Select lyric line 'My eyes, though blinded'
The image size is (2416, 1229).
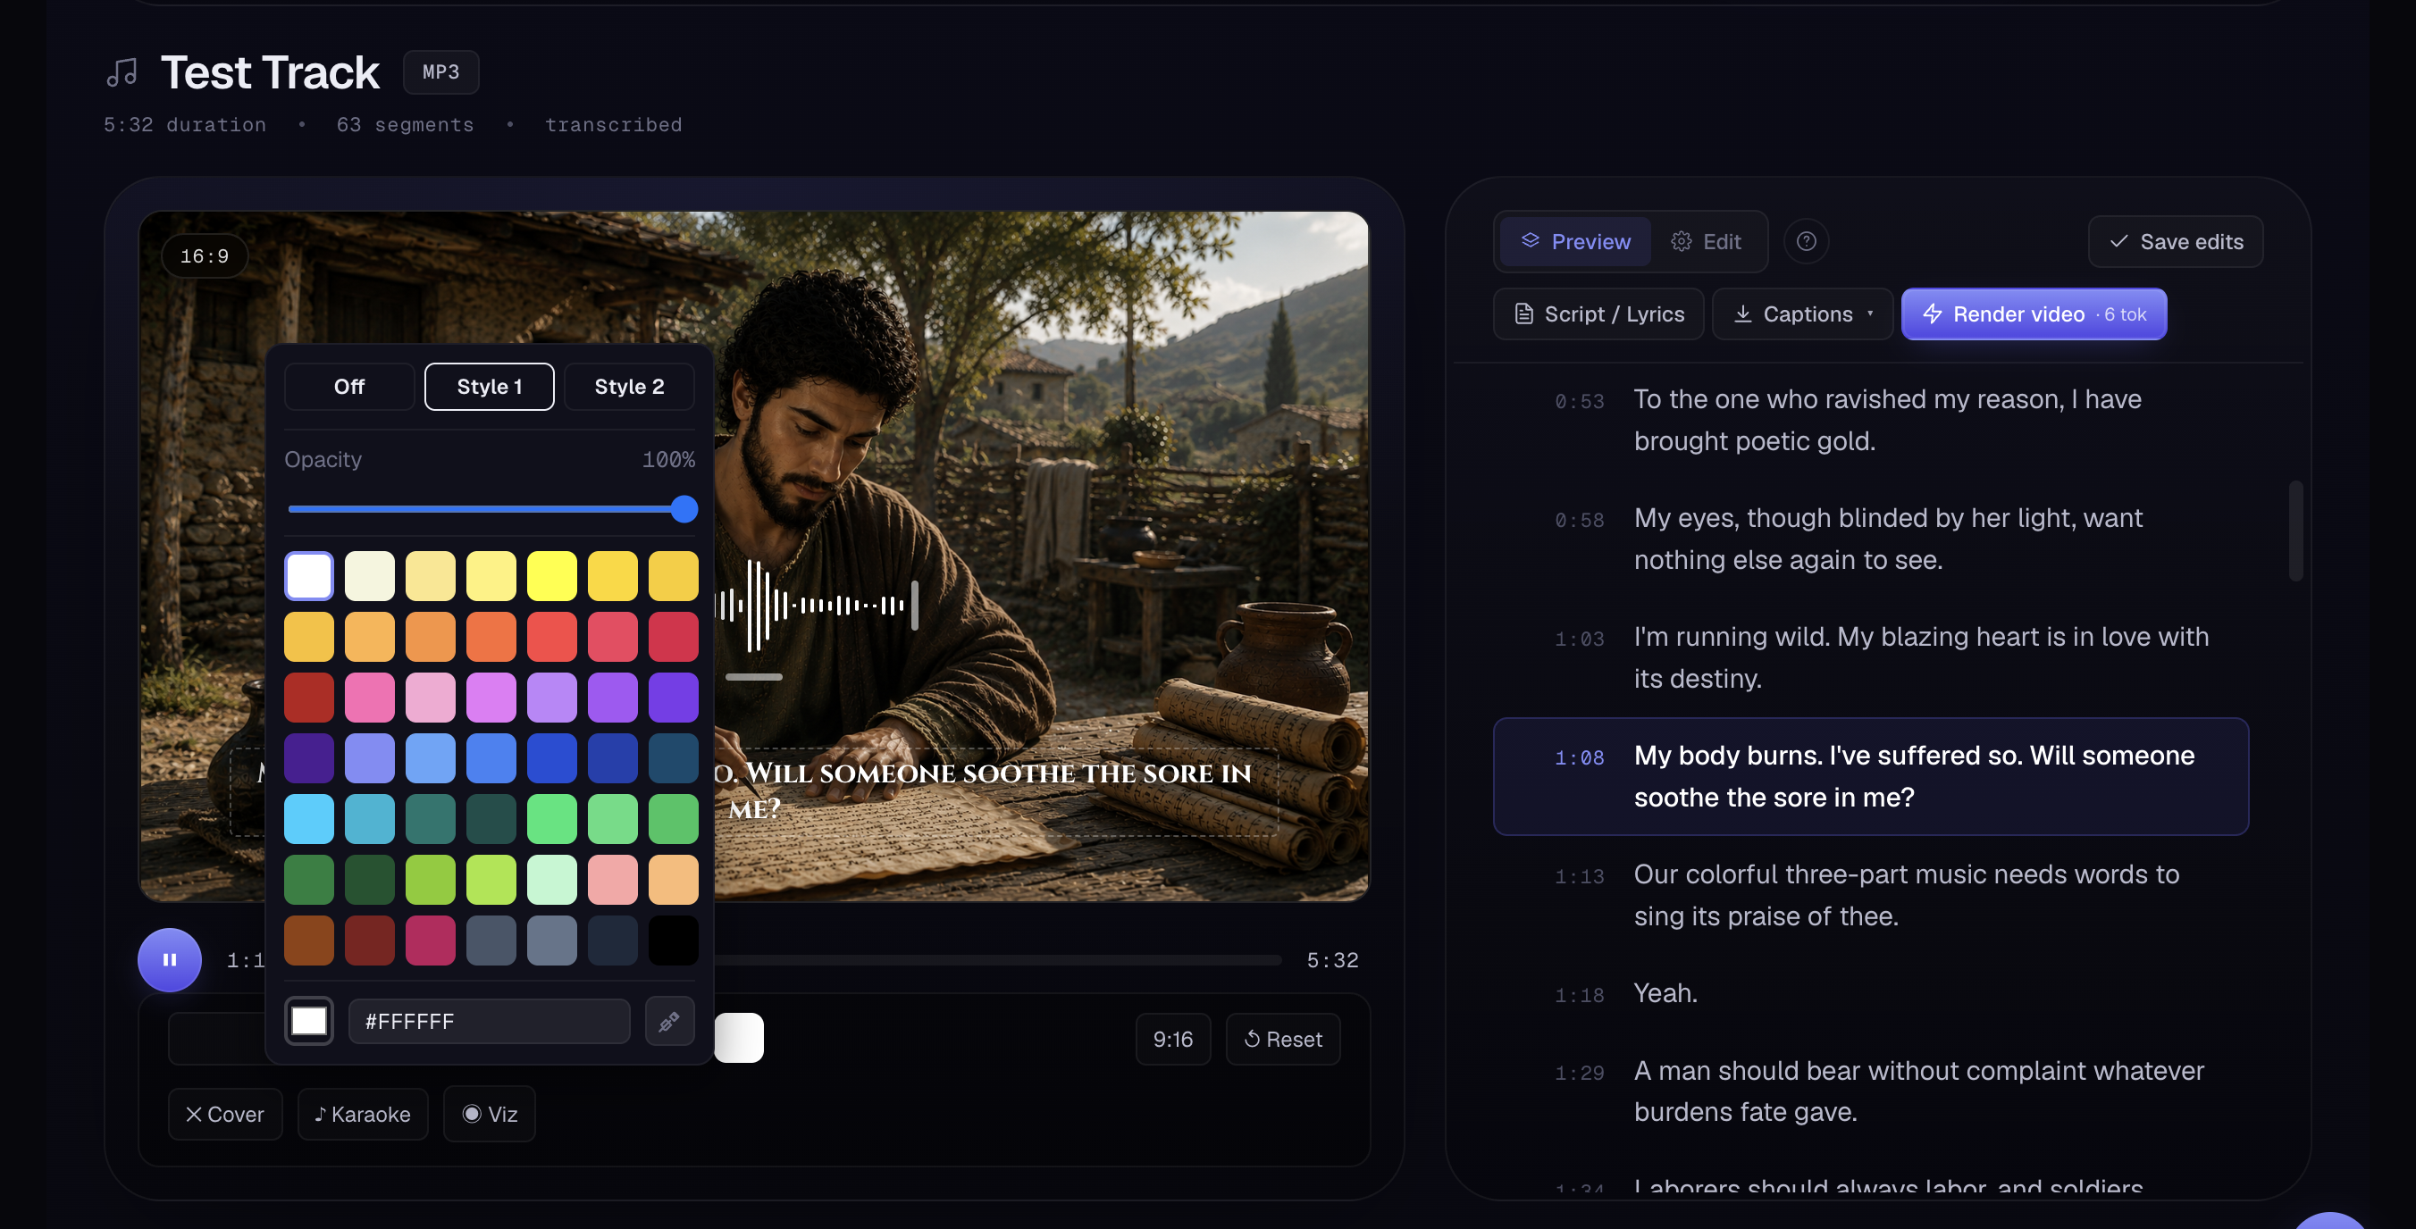(1870, 539)
